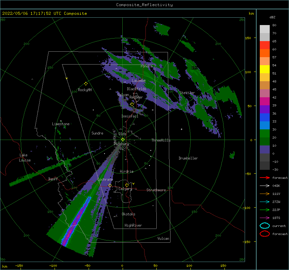Image resolution: width=289 pixels, height=270 pixels.
Task: Click the red forecast arrow in legend
Action: click(265, 178)
